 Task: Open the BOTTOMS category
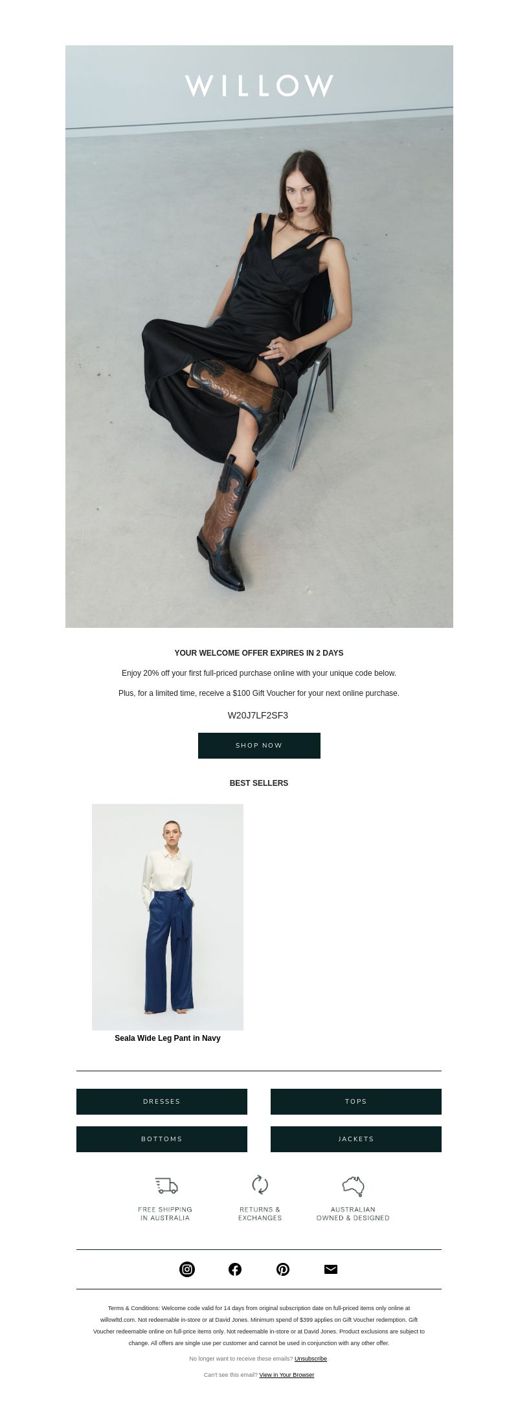click(x=162, y=1139)
